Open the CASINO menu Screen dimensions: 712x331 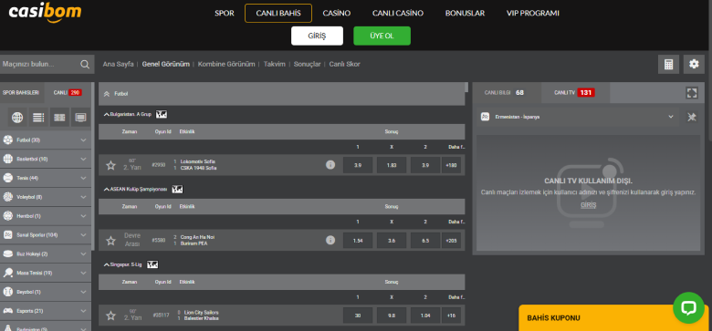coord(337,13)
